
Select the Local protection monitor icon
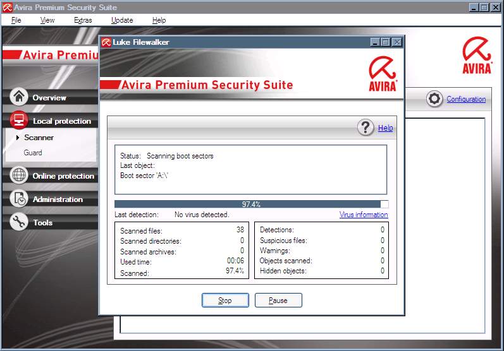(19, 120)
